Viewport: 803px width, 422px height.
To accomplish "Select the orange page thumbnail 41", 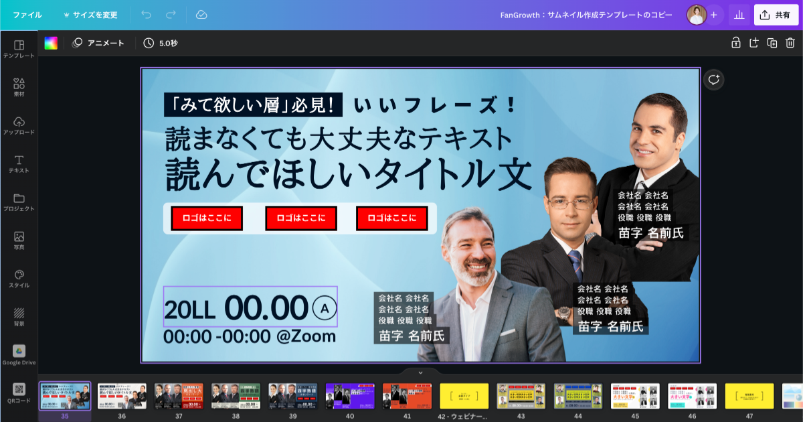I will tap(407, 396).
